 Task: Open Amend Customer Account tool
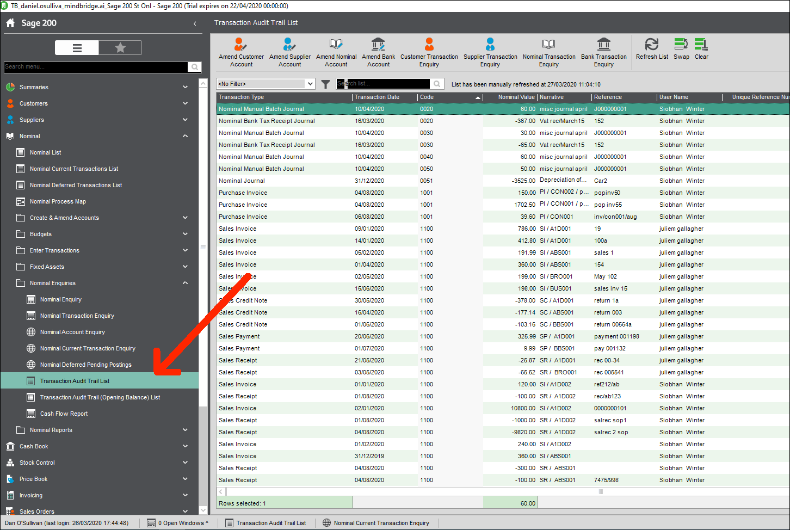241,52
